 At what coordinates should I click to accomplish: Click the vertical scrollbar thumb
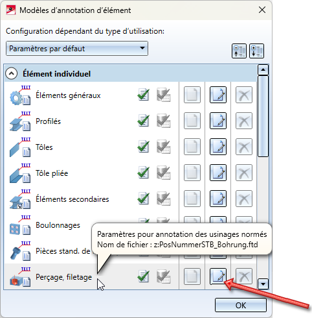coord(263,116)
